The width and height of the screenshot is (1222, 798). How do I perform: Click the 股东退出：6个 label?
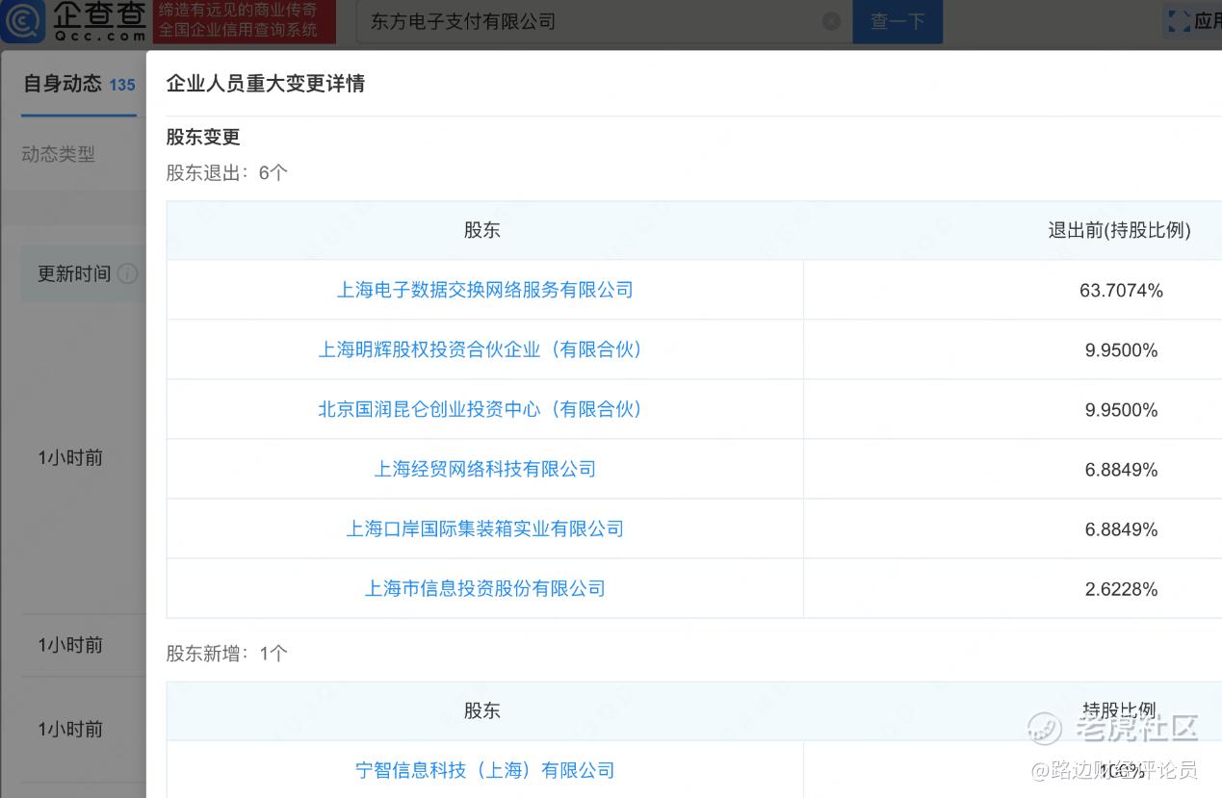tap(226, 173)
